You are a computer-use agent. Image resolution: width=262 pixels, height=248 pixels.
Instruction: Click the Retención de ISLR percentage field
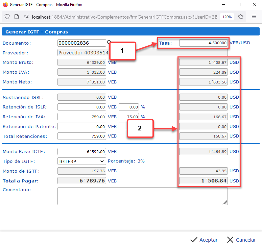click(x=129, y=107)
